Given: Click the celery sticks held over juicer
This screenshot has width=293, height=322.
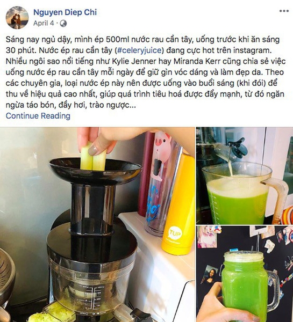Looking at the screenshot, I should 93,157.
